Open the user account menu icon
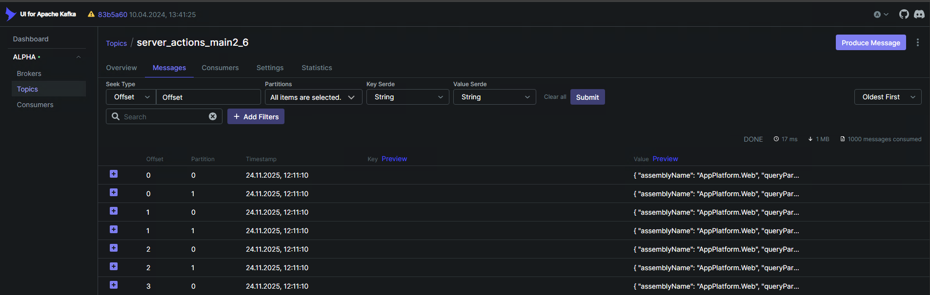The height and width of the screenshot is (295, 930). click(x=880, y=15)
